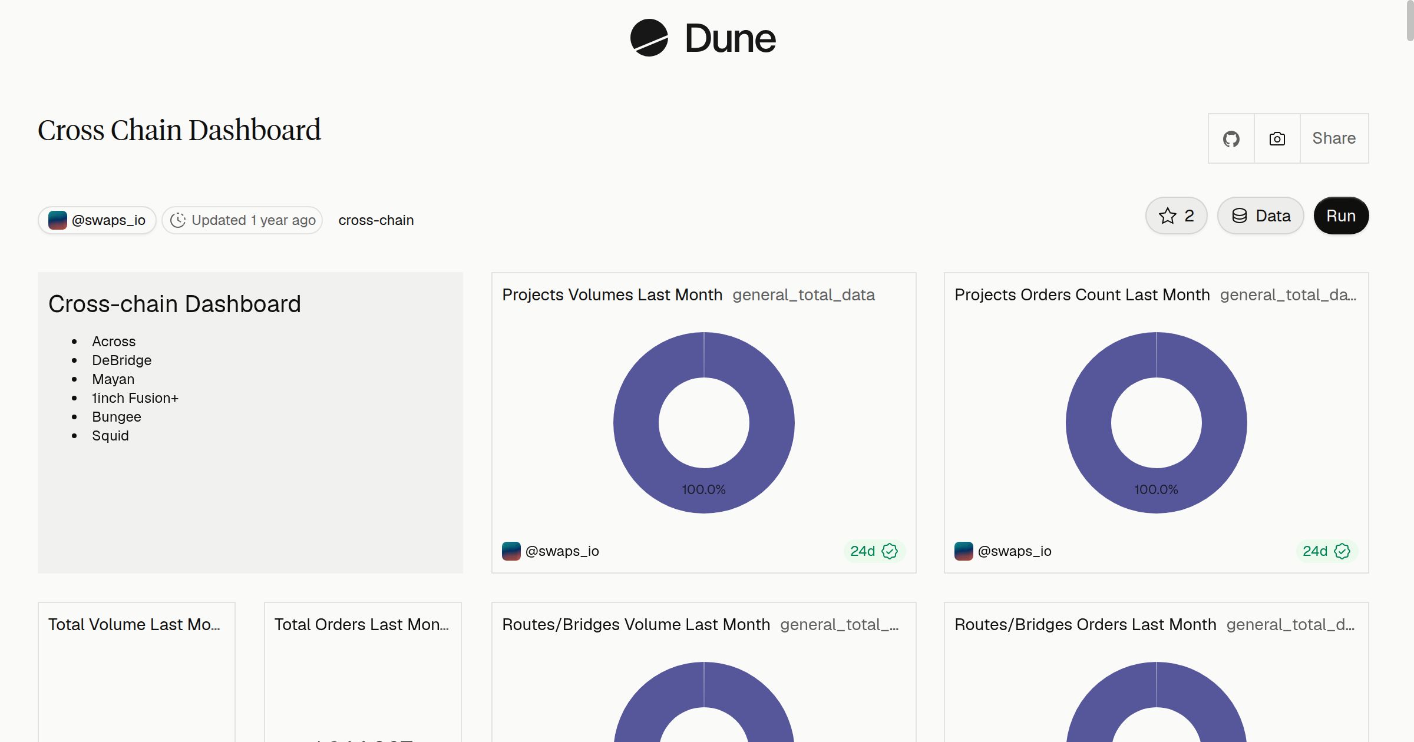This screenshot has width=1414, height=742.
Task: Click the Updated 1 year ago badge
Action: click(x=242, y=220)
